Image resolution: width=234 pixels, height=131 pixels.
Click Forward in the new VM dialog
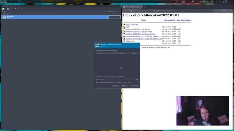[135, 86]
